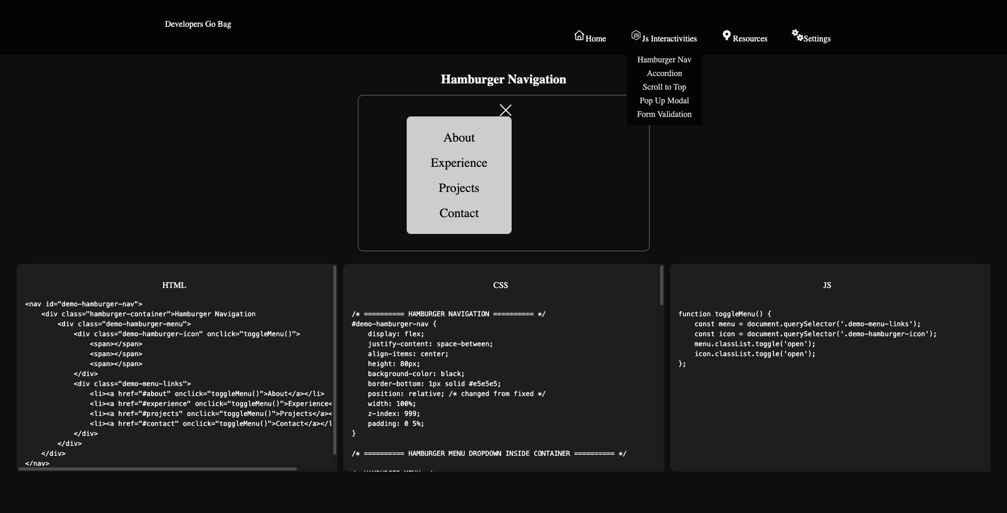Select Hamburger Nav in the dropdown
The width and height of the screenshot is (1007, 513).
664,59
